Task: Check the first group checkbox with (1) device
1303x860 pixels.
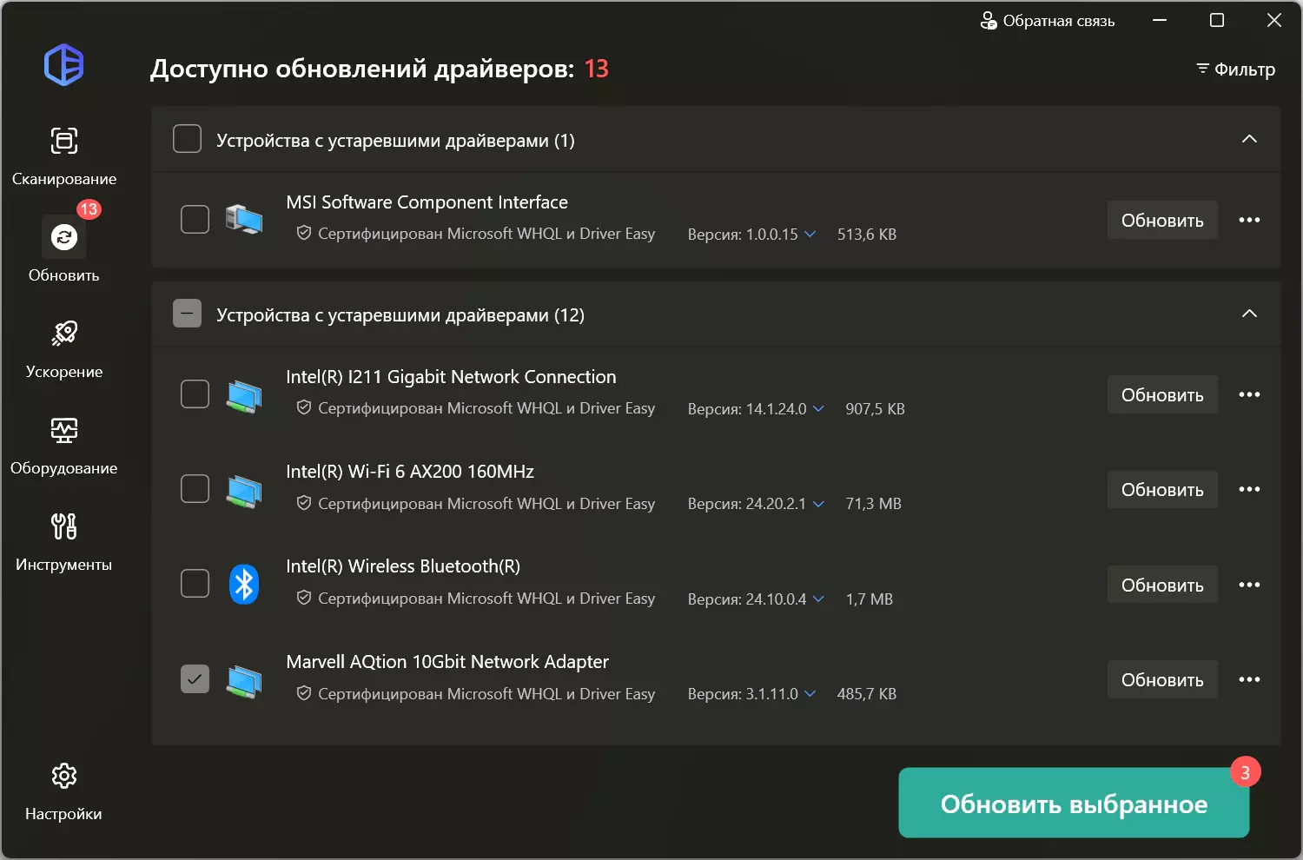Action: tap(187, 139)
